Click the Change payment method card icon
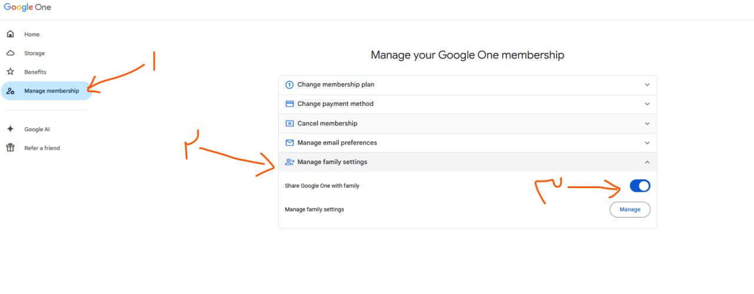Screen dimensions: 754x294 coord(289,103)
